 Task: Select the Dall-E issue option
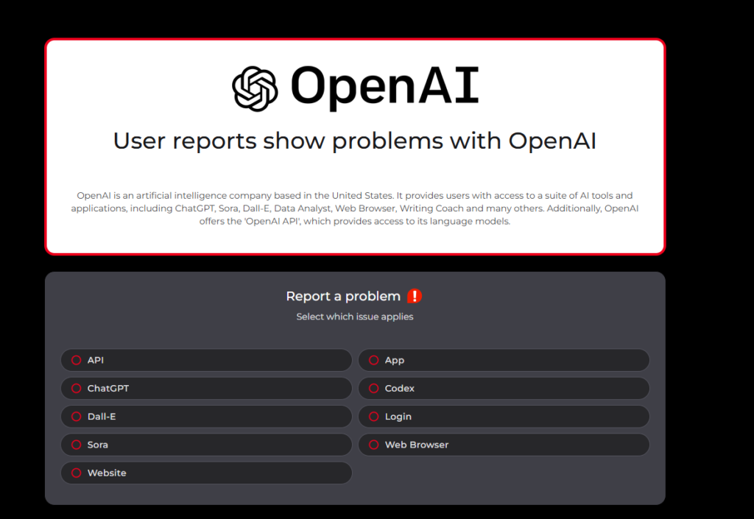76,417
